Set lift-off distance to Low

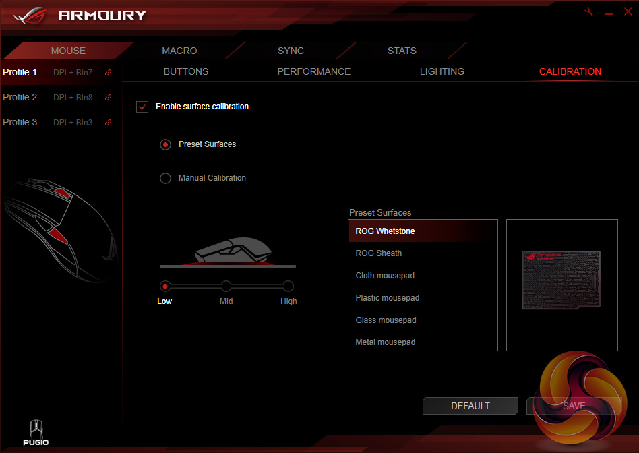pos(165,286)
